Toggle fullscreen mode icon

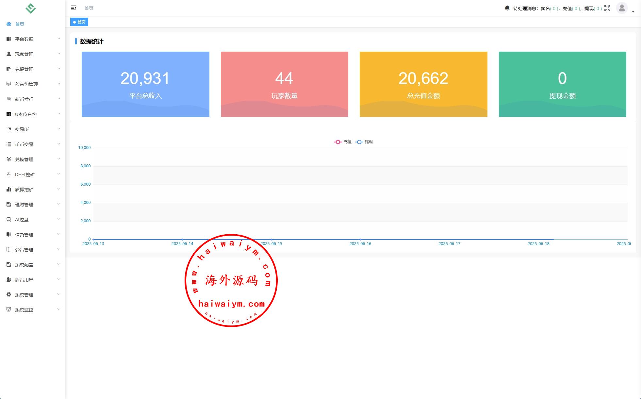click(607, 8)
